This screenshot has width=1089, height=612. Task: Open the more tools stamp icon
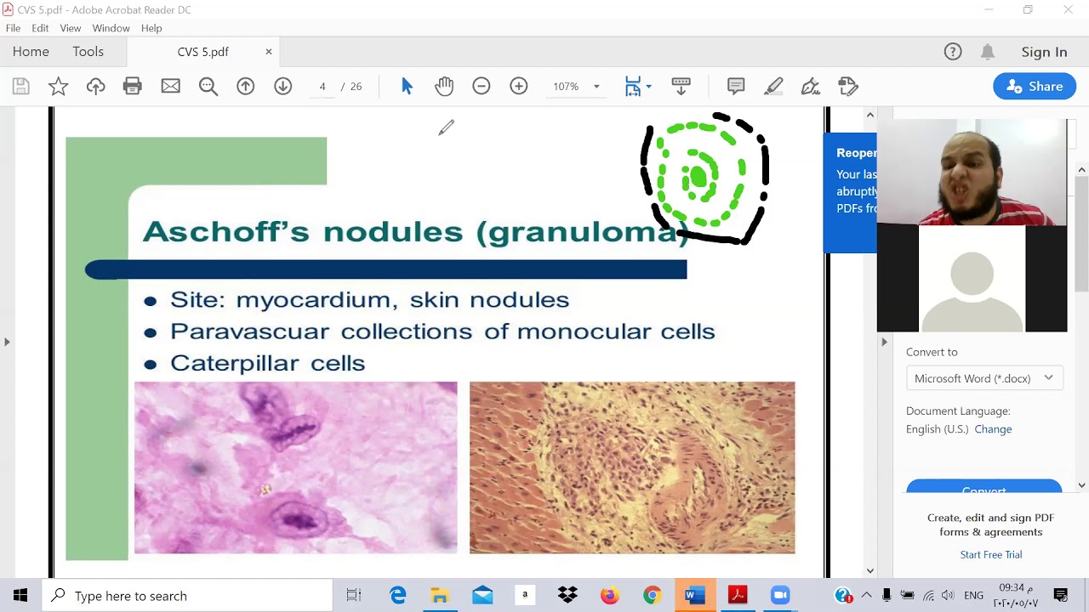[848, 86]
